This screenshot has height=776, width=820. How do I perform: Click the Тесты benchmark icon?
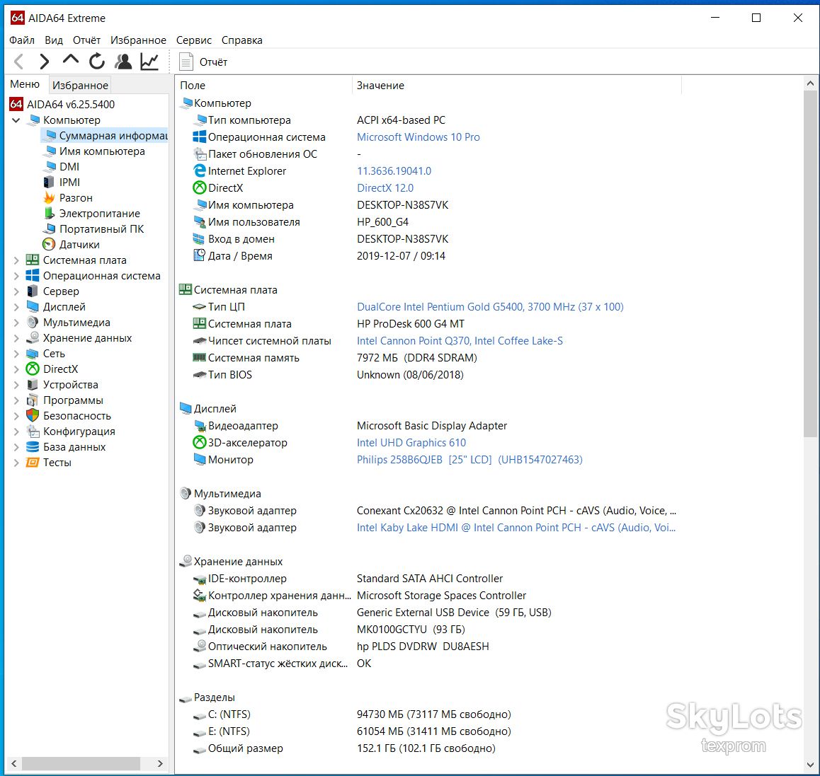[x=33, y=463]
